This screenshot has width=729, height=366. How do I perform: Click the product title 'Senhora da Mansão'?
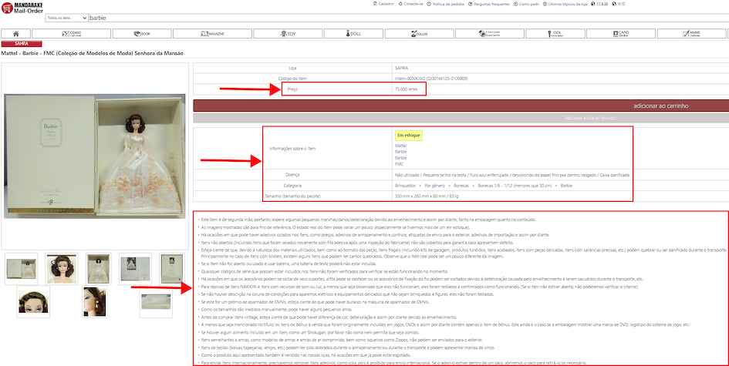(x=160, y=54)
